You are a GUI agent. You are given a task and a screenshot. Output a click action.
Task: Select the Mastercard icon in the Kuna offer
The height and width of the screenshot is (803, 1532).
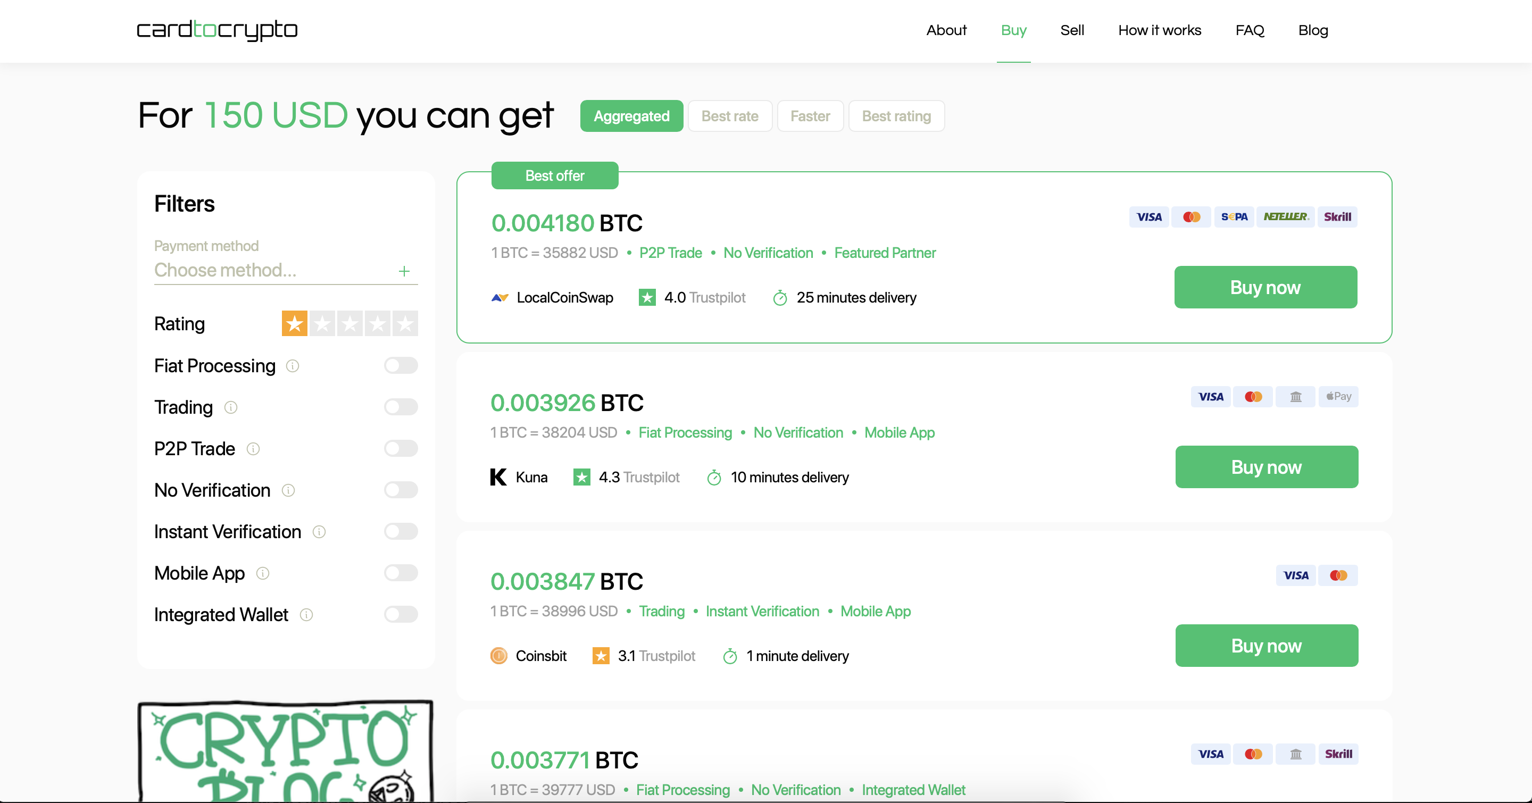pos(1253,396)
